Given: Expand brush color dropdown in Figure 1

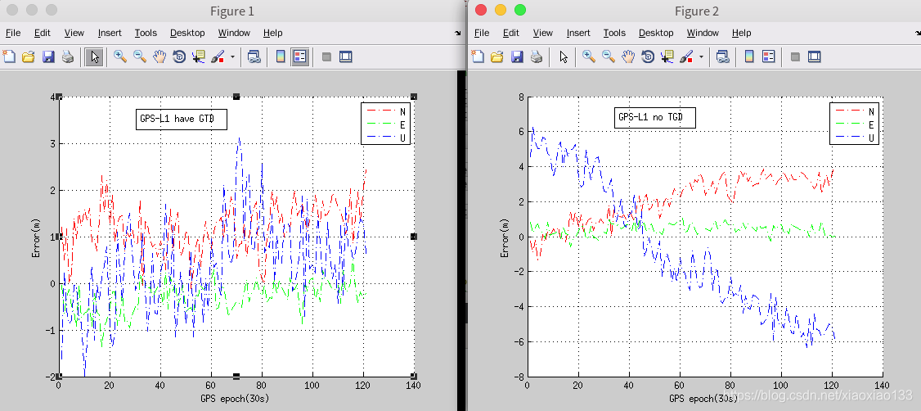Looking at the screenshot, I should [x=232, y=57].
